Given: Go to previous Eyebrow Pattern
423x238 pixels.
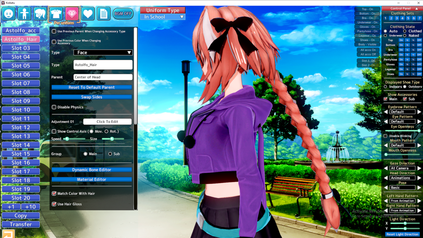Looking at the screenshot, I should click(x=386, y=112).
